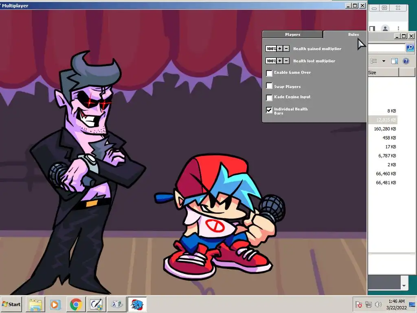
Task: Maximize the Multiplayer game window
Action: pos(355,6)
